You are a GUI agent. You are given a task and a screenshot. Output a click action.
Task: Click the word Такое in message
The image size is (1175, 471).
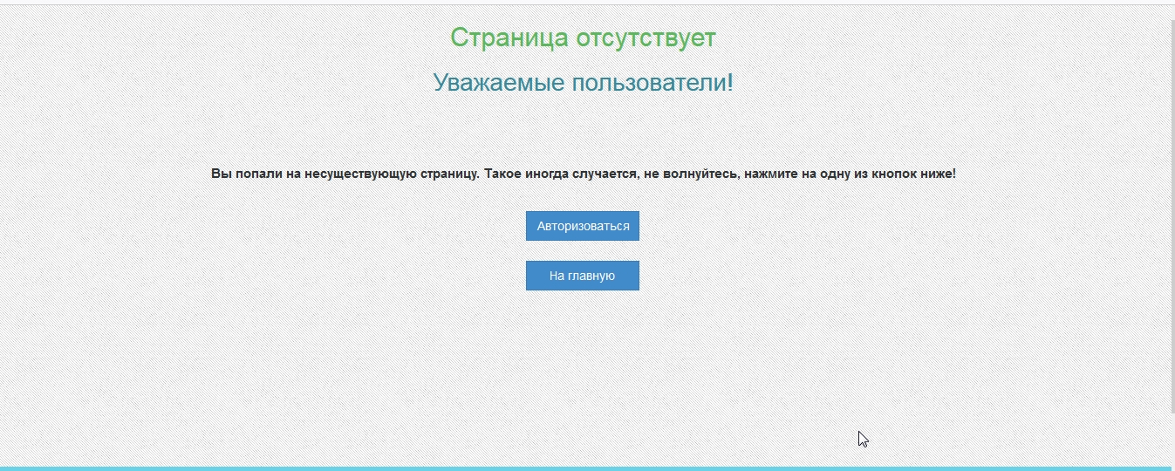504,174
